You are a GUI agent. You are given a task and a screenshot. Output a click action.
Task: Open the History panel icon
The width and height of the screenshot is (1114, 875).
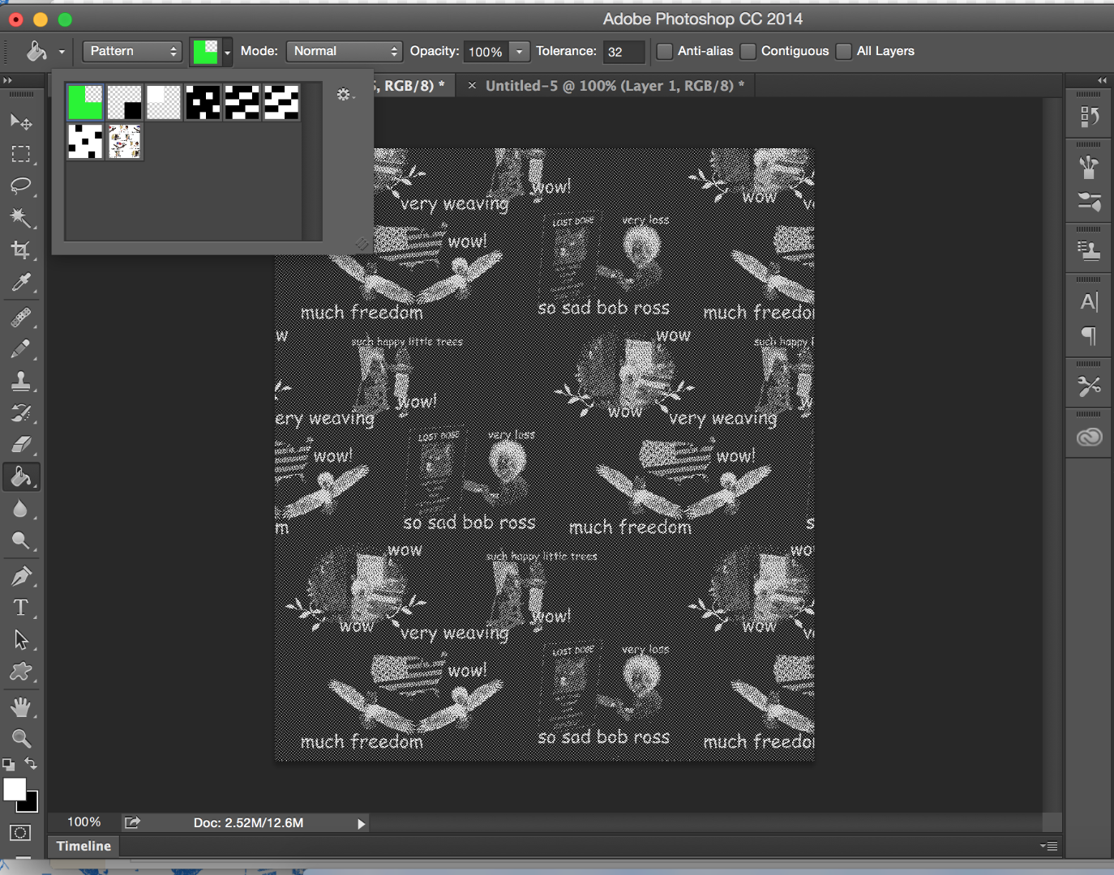pos(1090,117)
